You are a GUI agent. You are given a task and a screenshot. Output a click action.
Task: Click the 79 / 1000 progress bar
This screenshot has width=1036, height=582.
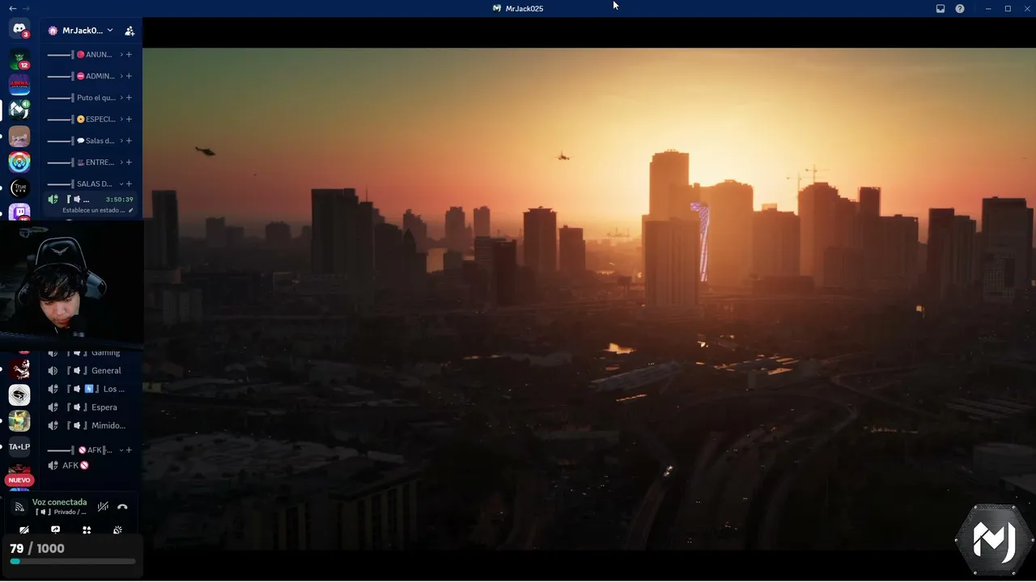coord(73,561)
